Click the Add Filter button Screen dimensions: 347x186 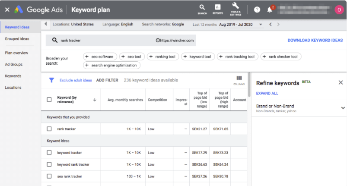107,80
